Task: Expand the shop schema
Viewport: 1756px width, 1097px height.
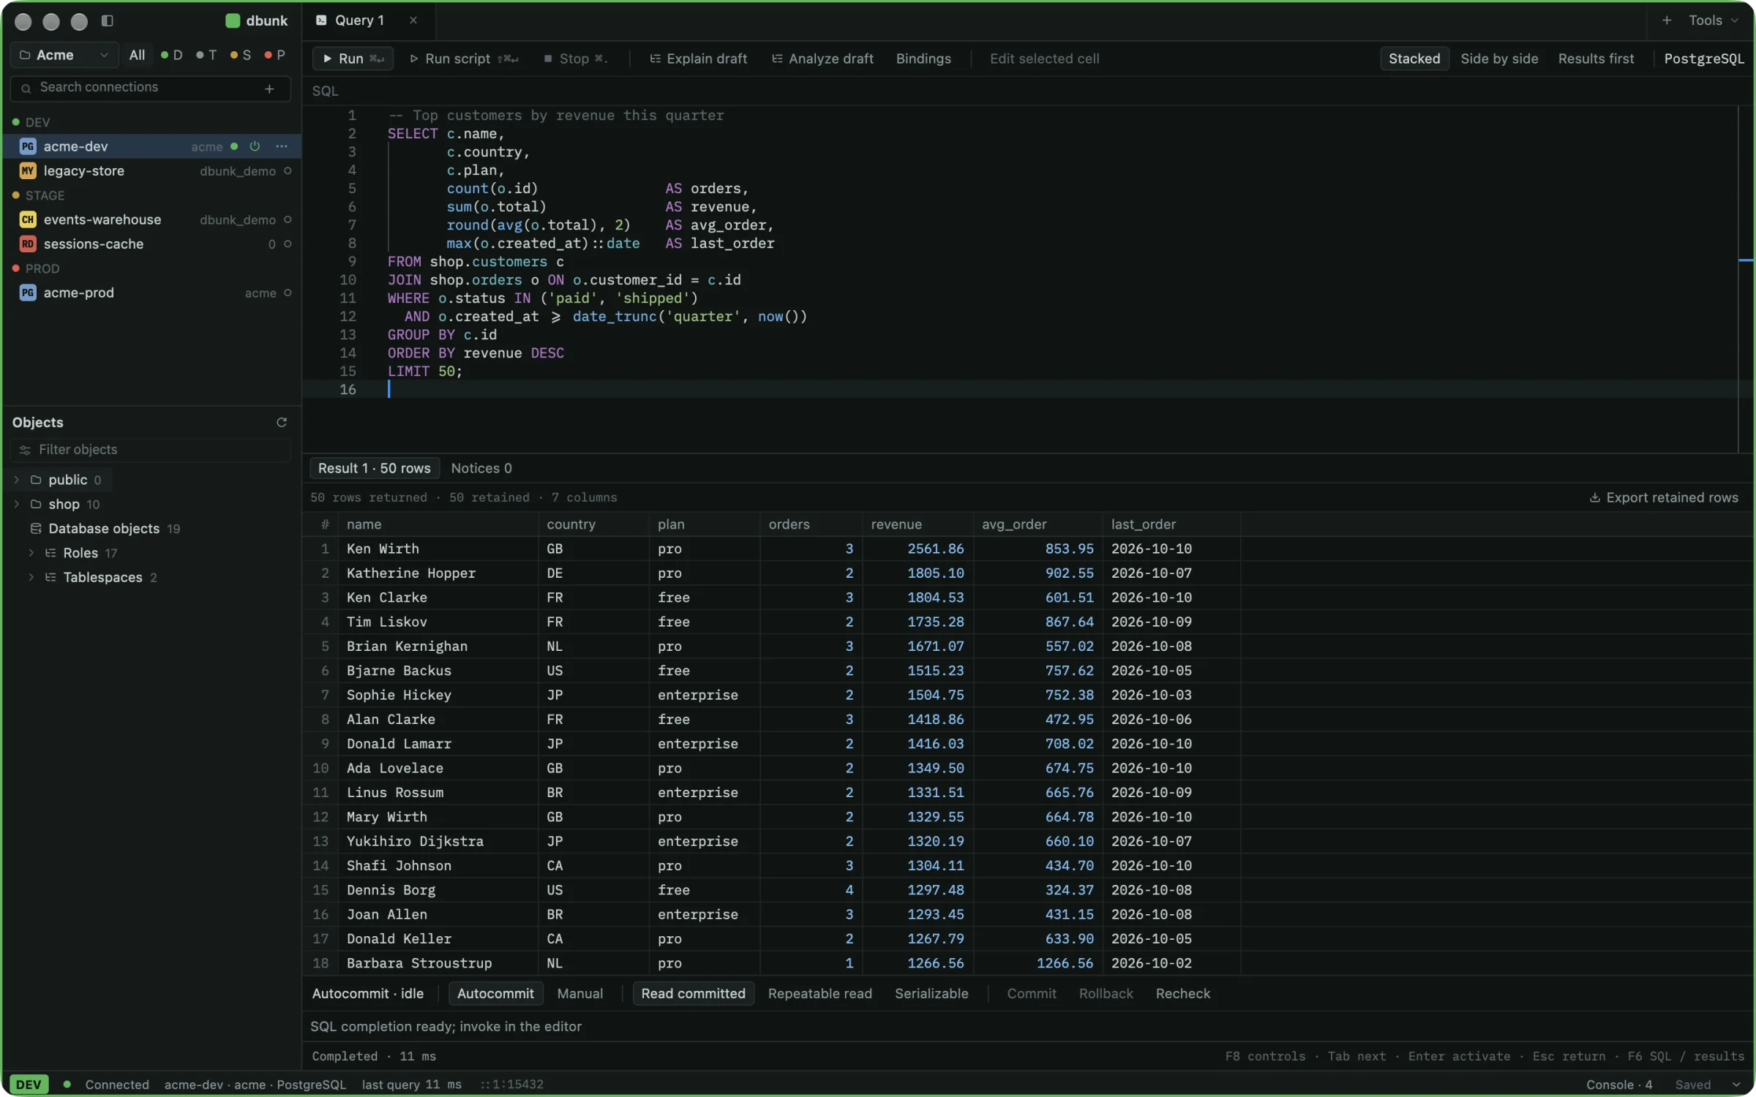Action: coord(17,504)
